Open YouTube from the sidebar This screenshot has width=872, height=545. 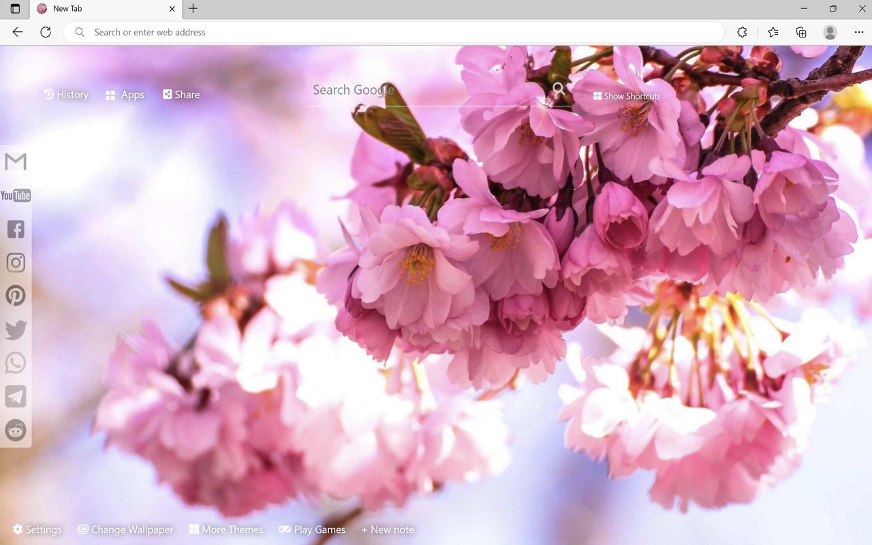point(16,196)
